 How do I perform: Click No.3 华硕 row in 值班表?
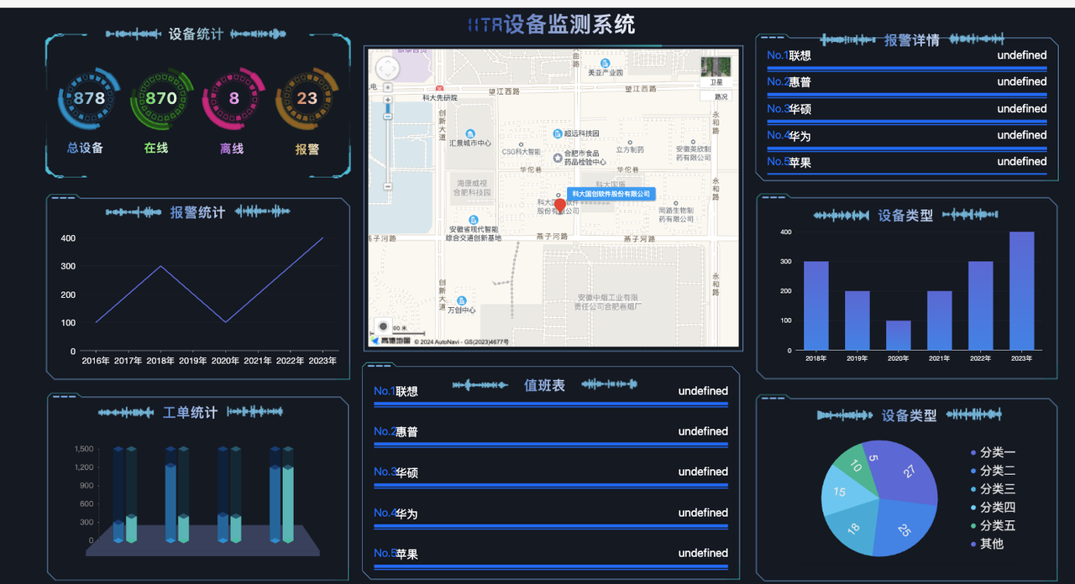click(551, 476)
